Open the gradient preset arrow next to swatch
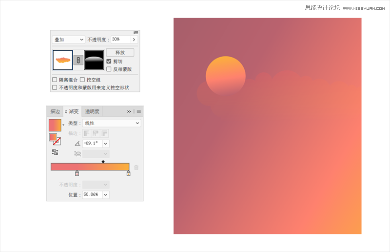The width and height of the screenshot is (390, 252). tap(63, 125)
